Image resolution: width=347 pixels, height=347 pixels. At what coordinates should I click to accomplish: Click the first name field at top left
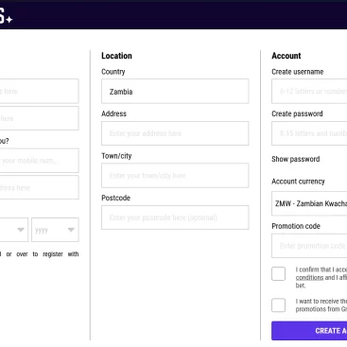(39, 92)
